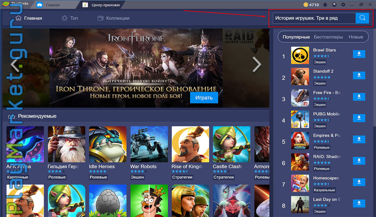Click the BlueStacks logo icon

(x=6, y=4)
